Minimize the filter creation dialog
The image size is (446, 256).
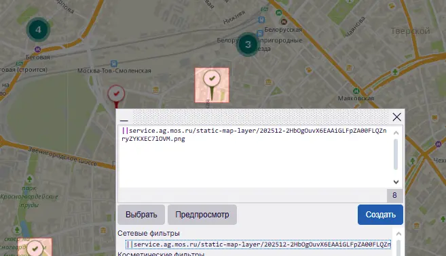point(124,120)
